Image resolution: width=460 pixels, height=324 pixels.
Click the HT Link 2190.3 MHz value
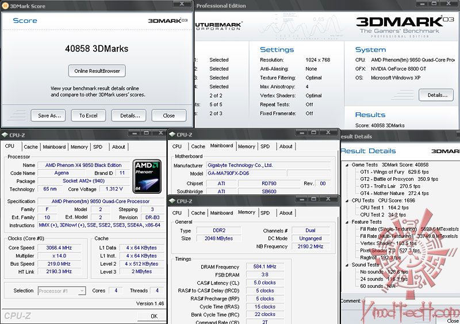[x=59, y=272]
